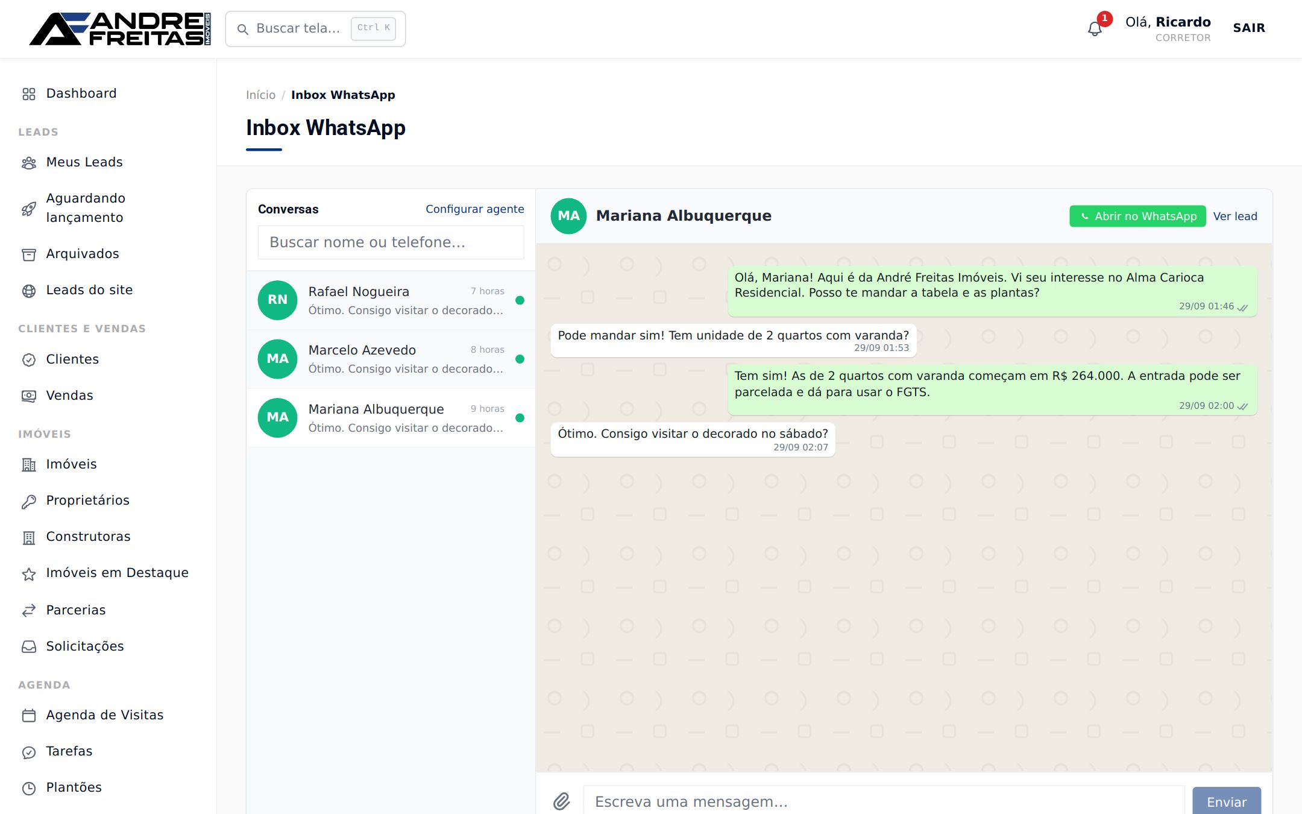The width and height of the screenshot is (1302, 814).
Task: Open Rafael Nogueira conversation
Action: pos(391,300)
